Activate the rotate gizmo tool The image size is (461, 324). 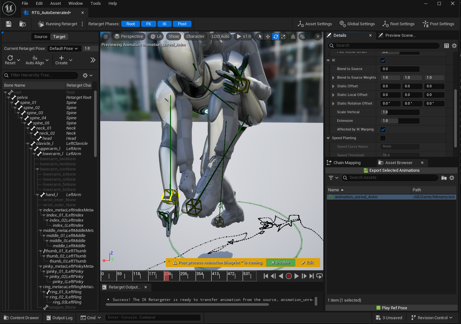(x=276, y=36)
